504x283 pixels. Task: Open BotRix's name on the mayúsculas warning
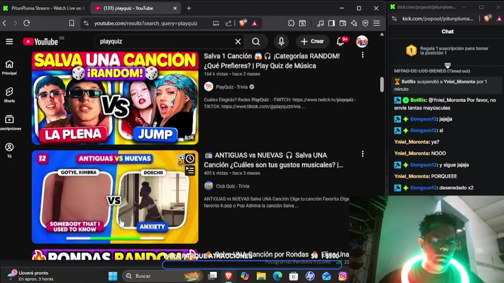tap(418, 100)
